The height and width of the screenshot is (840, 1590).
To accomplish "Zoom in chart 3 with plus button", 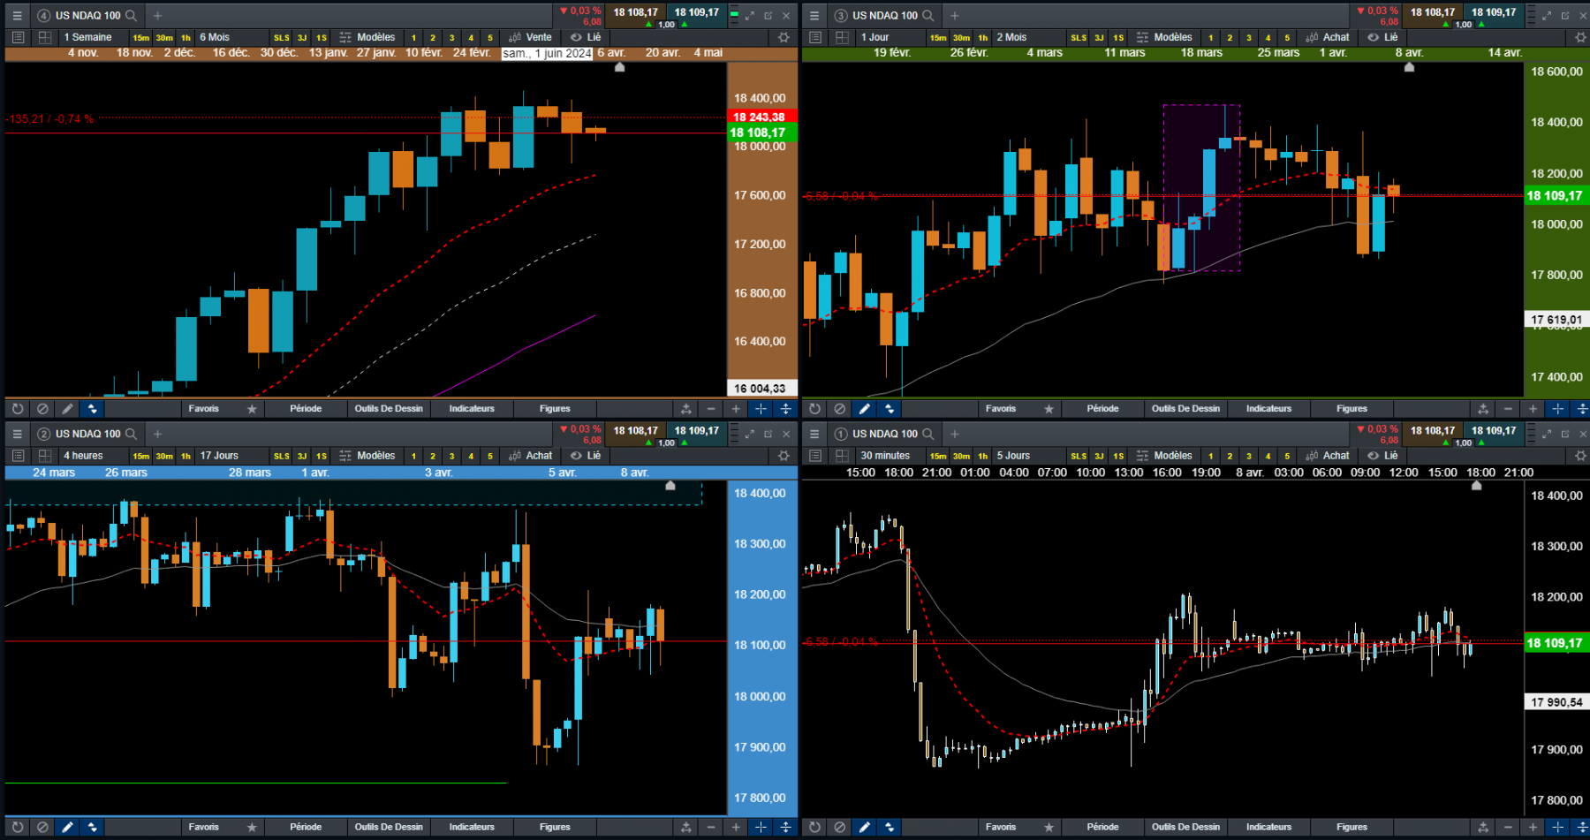I will (x=1533, y=409).
